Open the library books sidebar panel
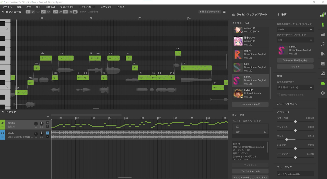Screen dimensions: 327x179 click(x=323, y=54)
